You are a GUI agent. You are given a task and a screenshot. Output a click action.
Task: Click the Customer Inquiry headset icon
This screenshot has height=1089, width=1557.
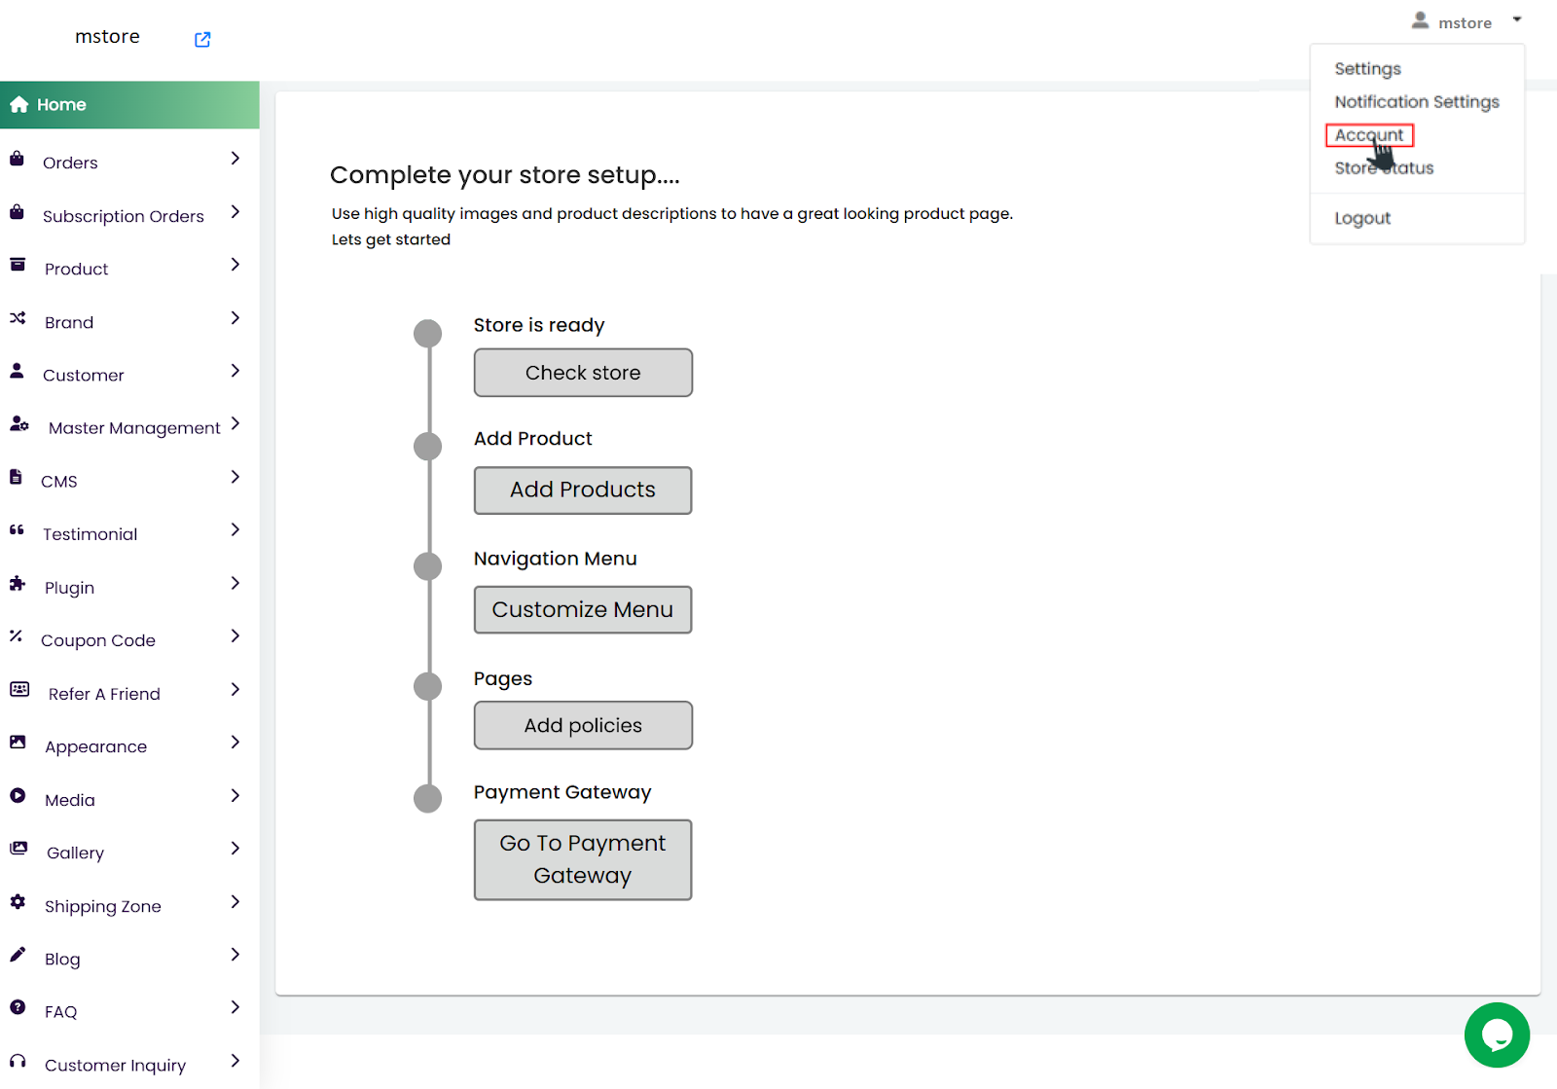[x=18, y=1062]
